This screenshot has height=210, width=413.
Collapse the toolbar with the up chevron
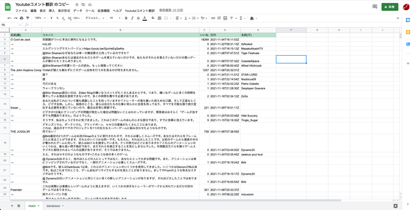(x=398, y=18)
